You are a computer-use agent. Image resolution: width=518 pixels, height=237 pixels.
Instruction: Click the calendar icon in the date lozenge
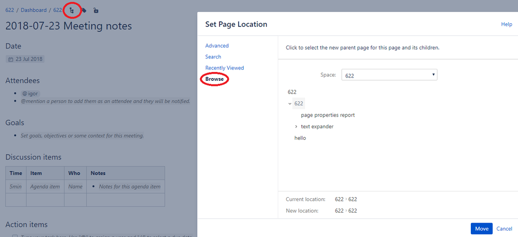click(x=10, y=60)
